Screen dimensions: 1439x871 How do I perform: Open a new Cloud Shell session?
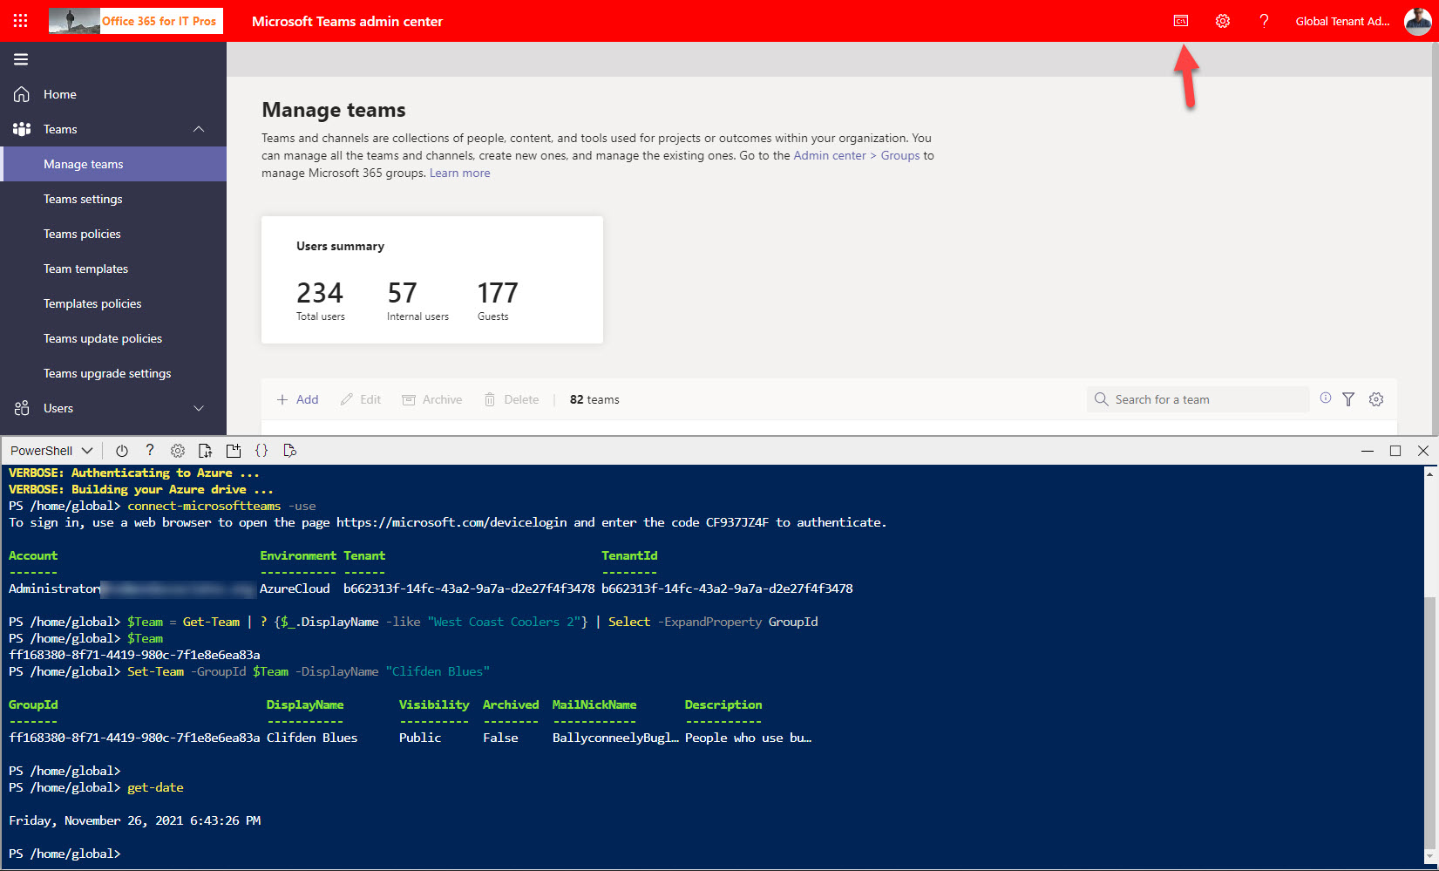click(234, 451)
